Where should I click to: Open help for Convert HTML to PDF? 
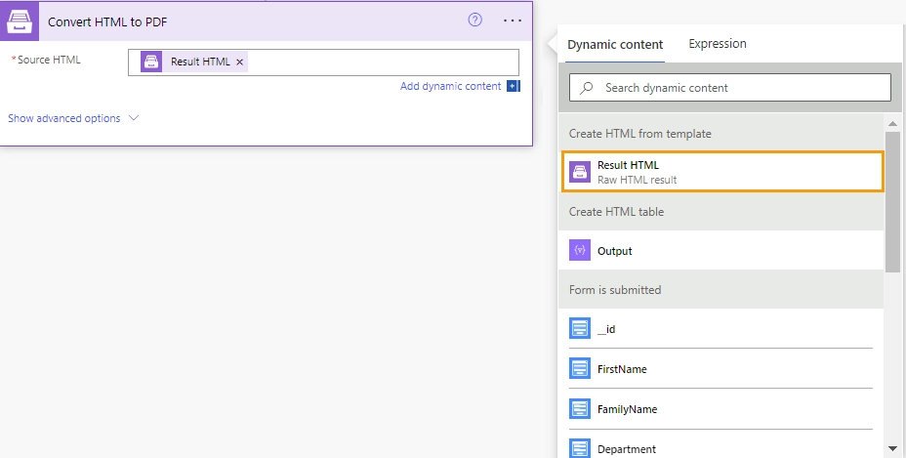click(474, 21)
